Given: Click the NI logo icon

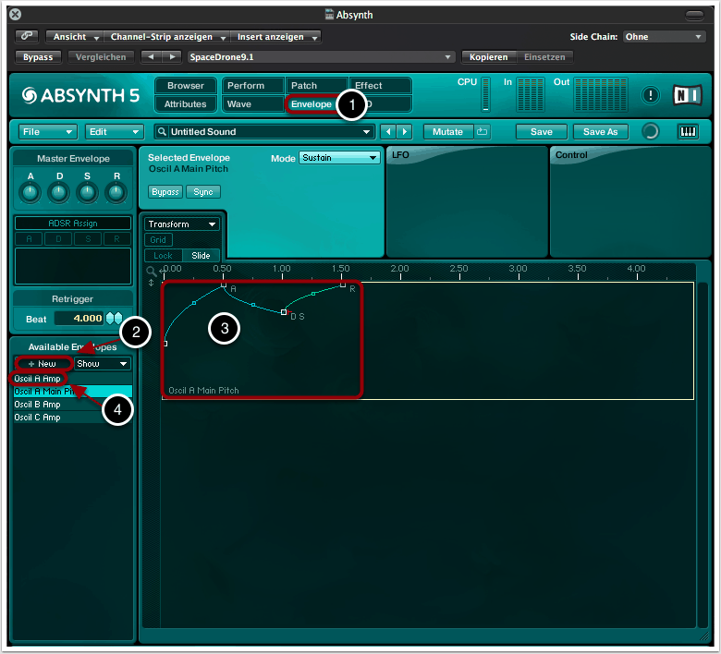Looking at the screenshot, I should pyautogui.click(x=687, y=95).
